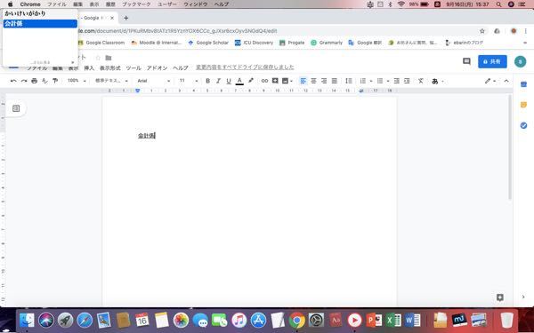This screenshot has width=534, height=333.
Task: Set right text alignment
Action: (x=324, y=81)
